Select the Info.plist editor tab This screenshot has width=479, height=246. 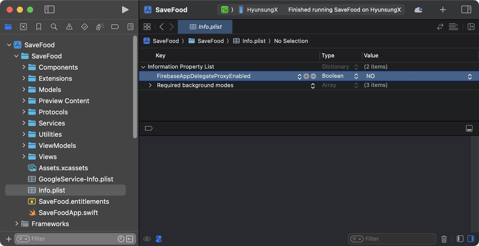205,27
